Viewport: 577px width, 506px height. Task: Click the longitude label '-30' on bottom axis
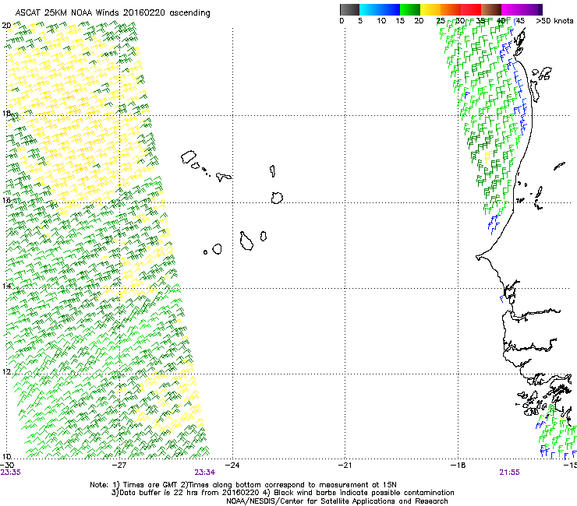[x=7, y=465]
